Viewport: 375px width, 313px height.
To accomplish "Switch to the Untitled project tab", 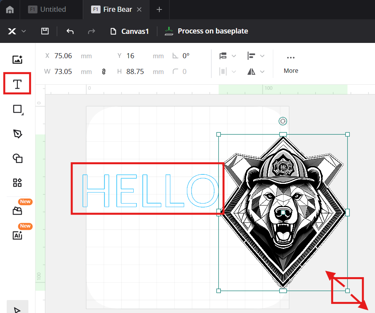I will [x=47, y=9].
